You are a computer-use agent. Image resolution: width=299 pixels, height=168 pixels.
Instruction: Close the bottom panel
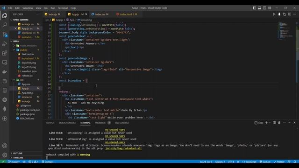294,123
